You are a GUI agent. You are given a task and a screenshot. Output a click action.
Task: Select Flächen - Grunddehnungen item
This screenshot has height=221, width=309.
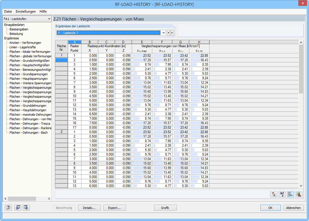[28, 106]
